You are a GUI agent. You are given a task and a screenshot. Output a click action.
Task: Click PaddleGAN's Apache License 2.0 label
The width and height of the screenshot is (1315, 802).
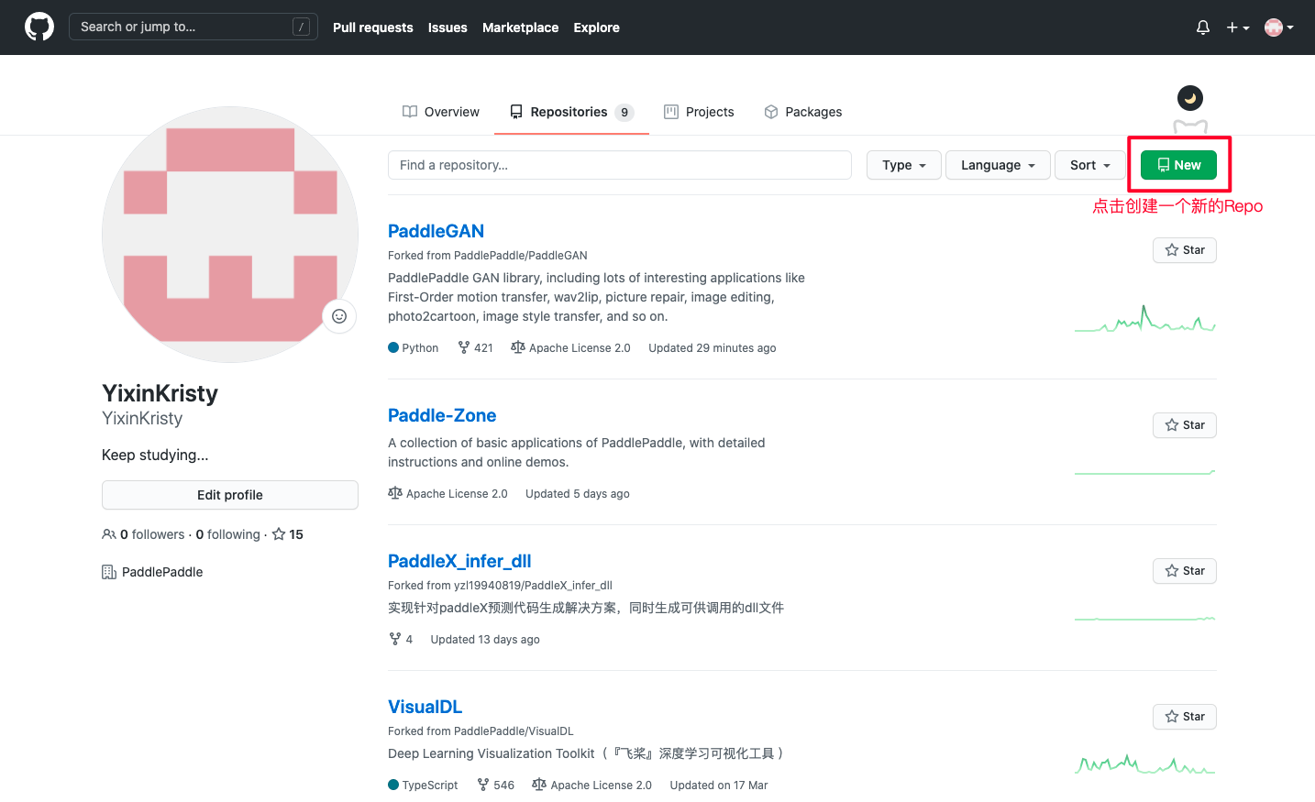570,347
